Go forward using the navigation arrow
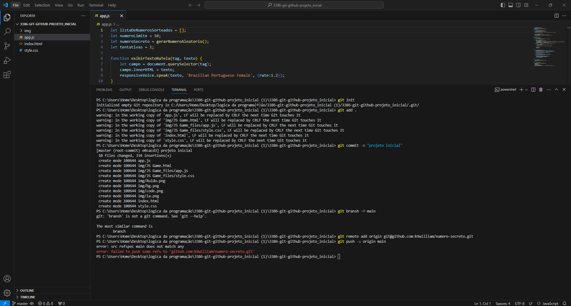The image size is (571, 306). (198, 5)
